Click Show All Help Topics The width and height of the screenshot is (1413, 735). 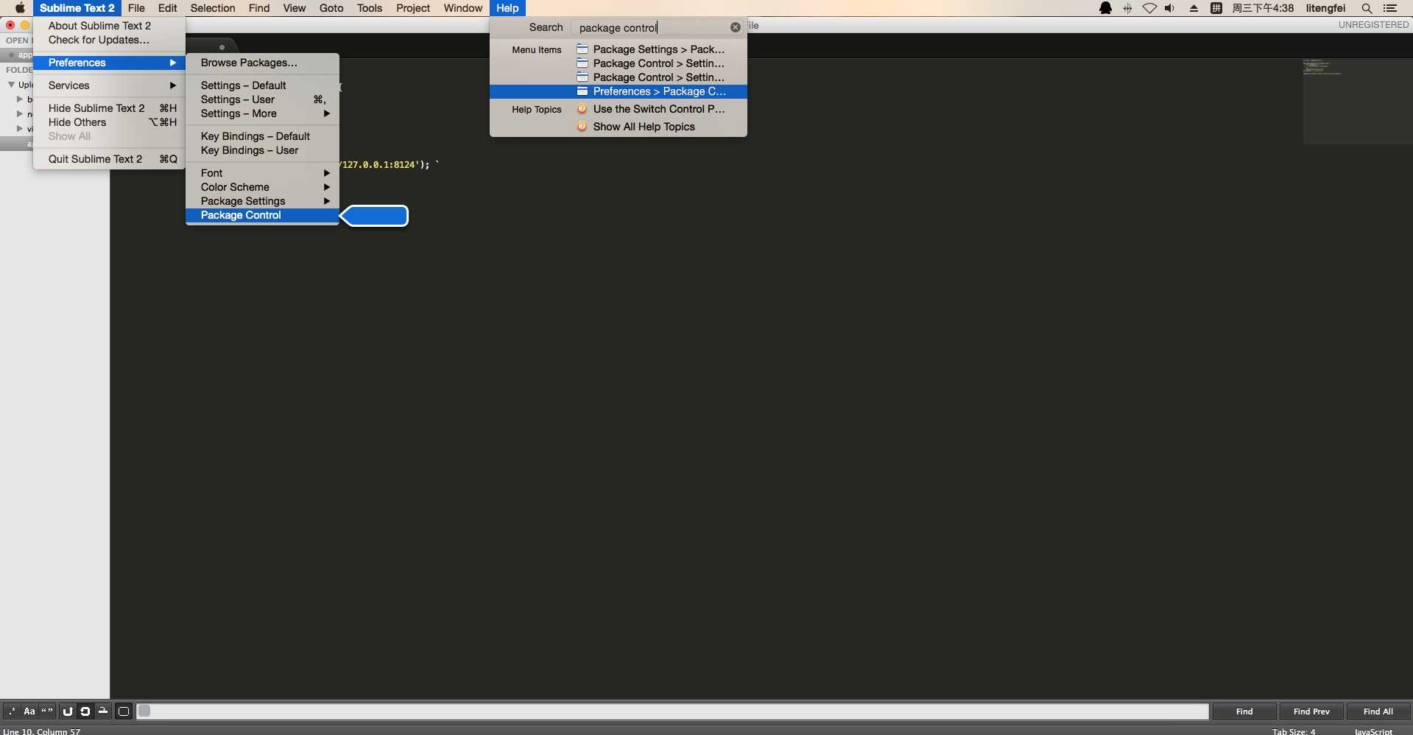pos(619,127)
